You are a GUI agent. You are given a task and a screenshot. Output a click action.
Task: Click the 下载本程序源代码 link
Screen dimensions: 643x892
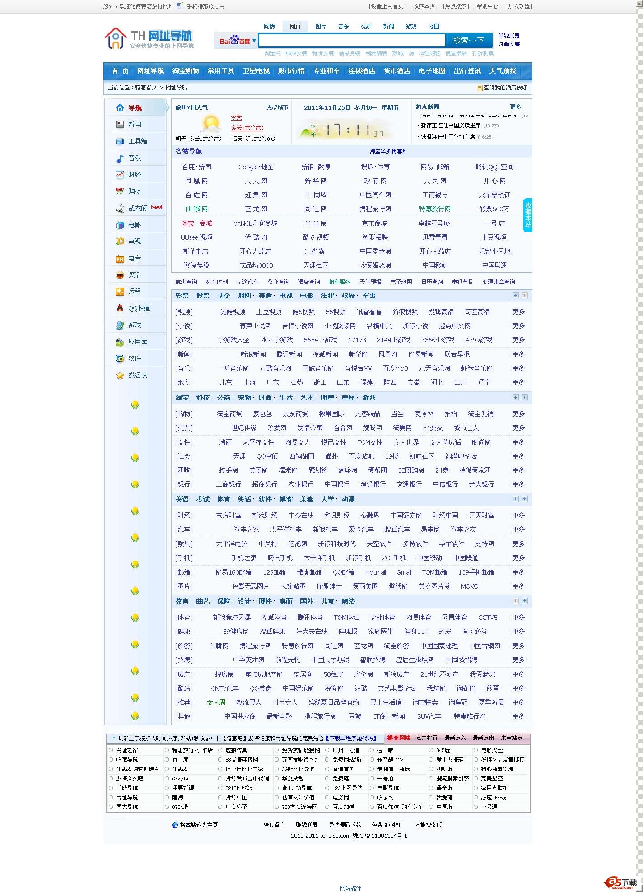(x=351, y=738)
